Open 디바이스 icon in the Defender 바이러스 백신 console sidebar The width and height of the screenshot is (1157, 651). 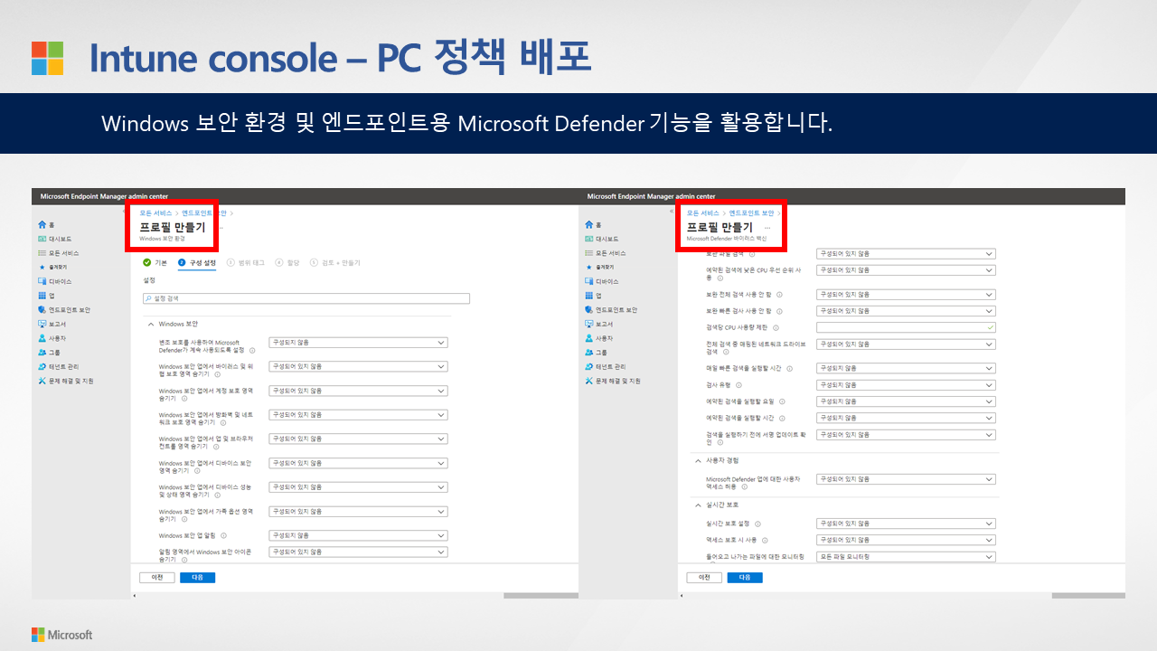[588, 281]
